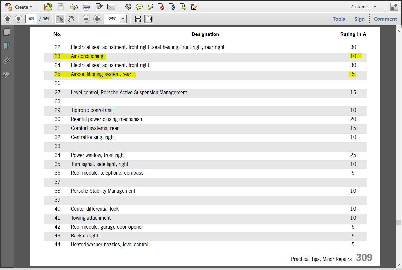Select the highlight text tool
Screen dimensions: 402x270
point(150,7)
